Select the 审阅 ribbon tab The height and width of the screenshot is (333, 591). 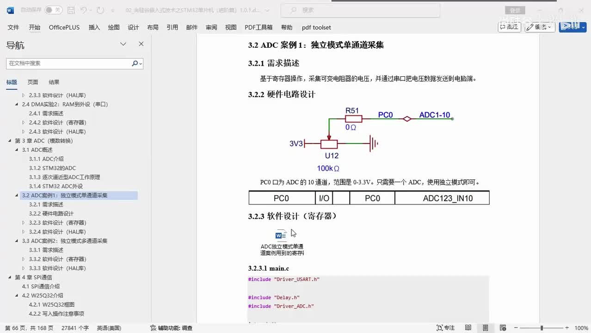click(x=211, y=27)
